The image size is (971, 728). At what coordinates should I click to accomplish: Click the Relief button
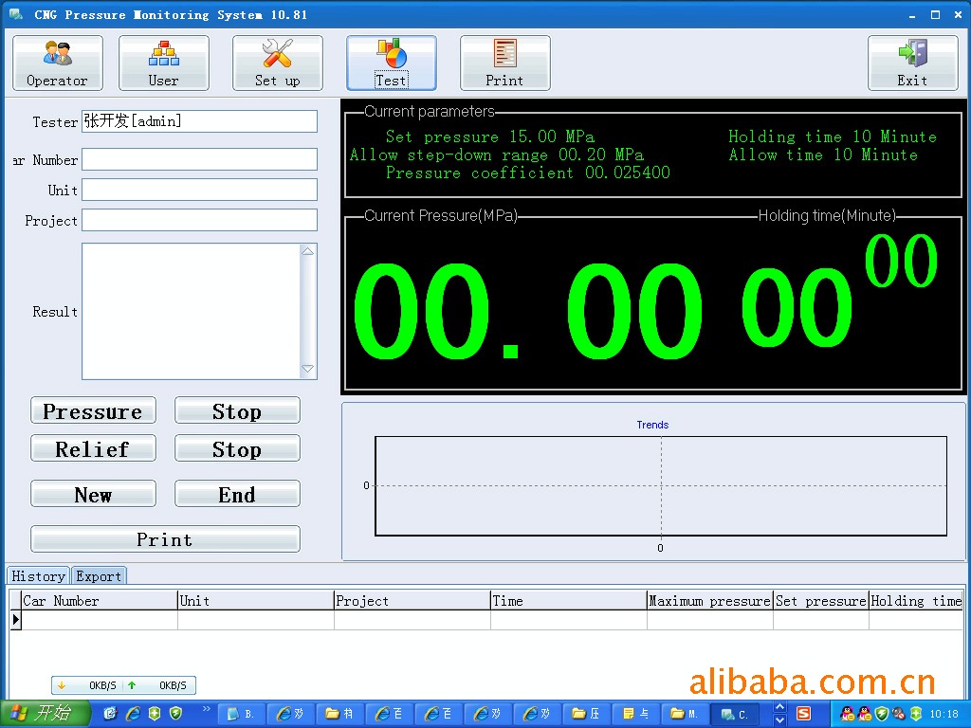point(93,448)
